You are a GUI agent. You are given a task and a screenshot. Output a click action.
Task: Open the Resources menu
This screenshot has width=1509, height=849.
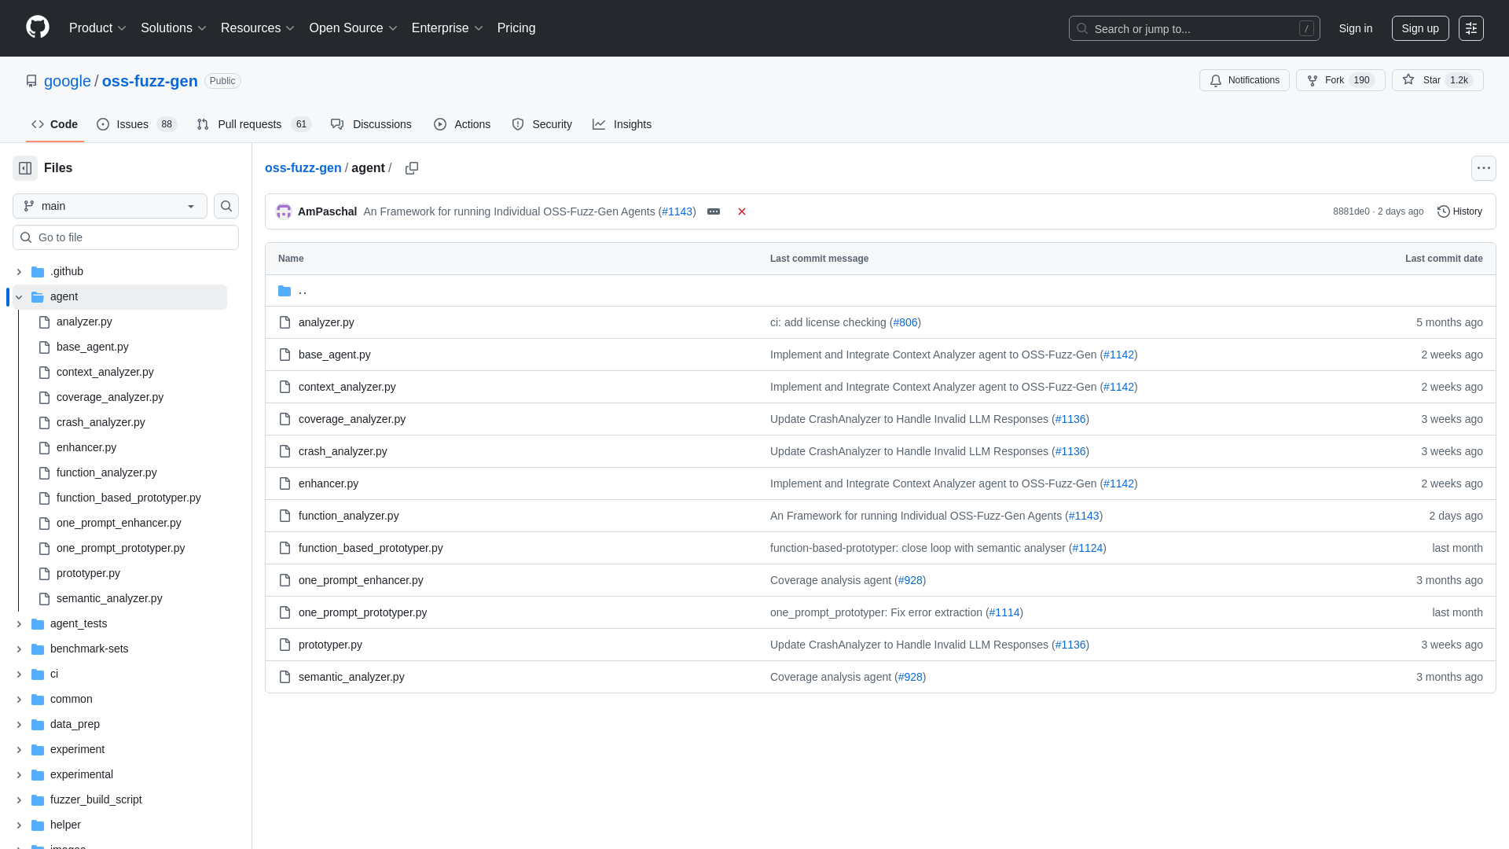tap(258, 28)
